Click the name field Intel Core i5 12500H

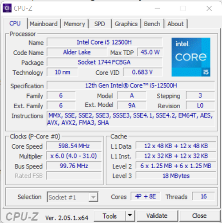104,42
